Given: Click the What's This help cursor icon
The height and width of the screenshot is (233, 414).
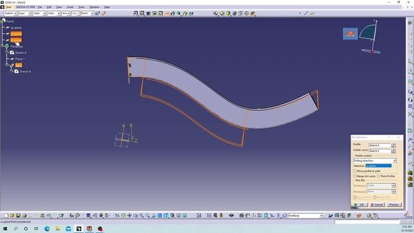Looking at the screenshot, I should (x=61, y=216).
